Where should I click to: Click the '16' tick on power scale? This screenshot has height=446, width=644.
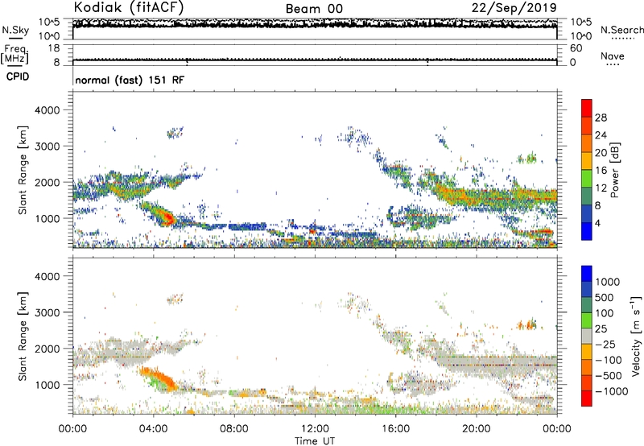click(601, 171)
